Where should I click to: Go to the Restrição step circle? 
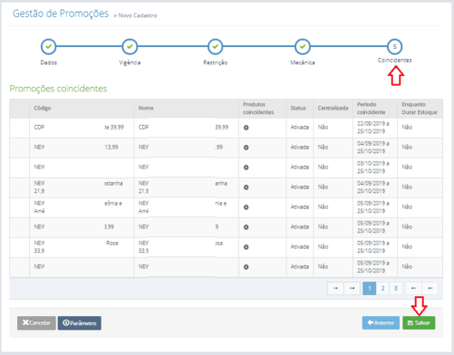[215, 47]
